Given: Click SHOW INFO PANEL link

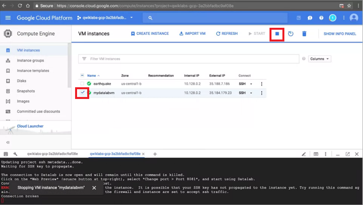Looking at the screenshot, I should tap(340, 34).
